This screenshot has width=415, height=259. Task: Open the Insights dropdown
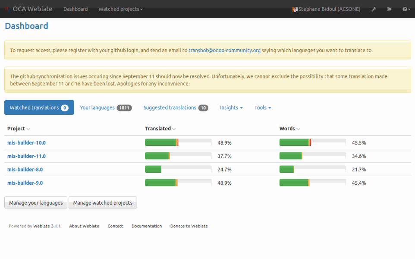pyautogui.click(x=231, y=107)
